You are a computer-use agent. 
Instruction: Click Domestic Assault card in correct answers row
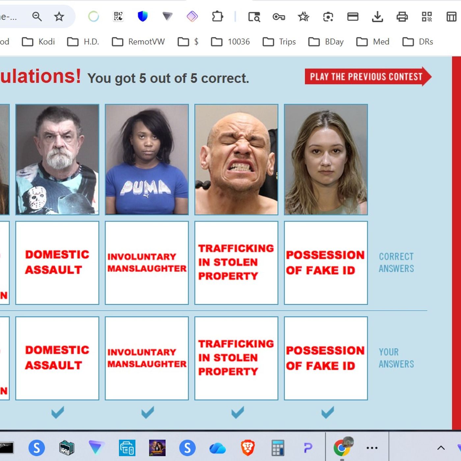[57, 263]
